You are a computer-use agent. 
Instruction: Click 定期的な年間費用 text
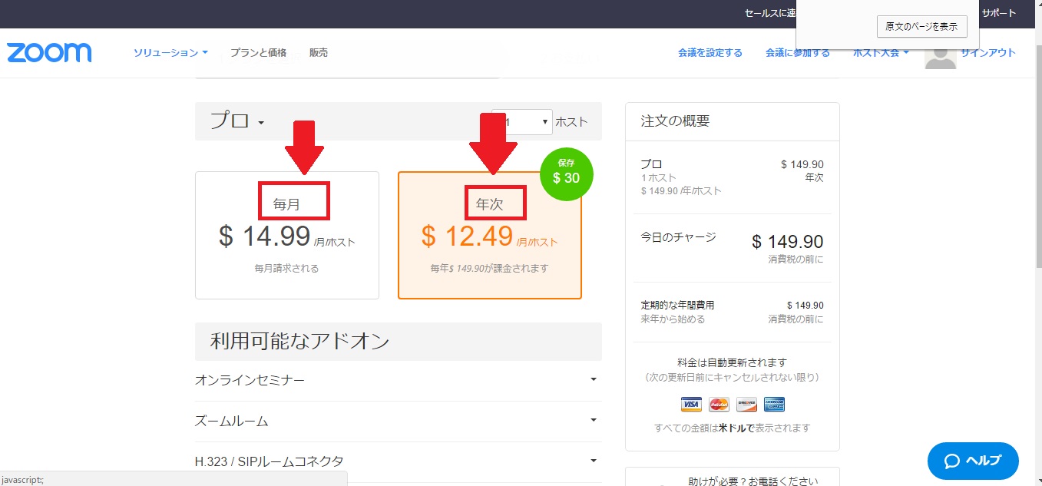(x=678, y=306)
